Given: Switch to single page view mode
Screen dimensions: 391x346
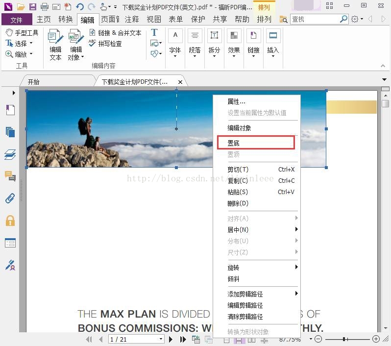Looking at the screenshot, I should point(227,340).
